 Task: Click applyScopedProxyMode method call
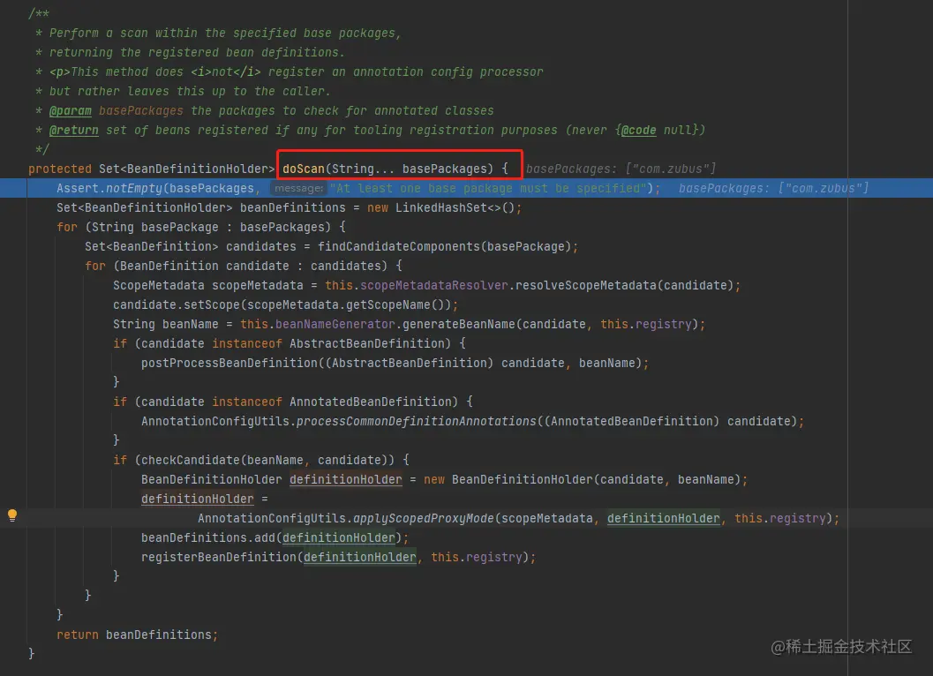(423, 518)
